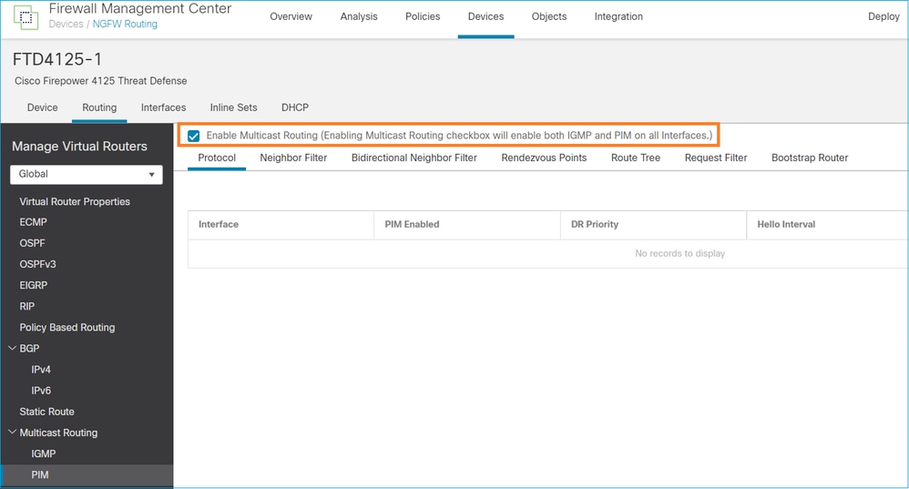Open the Devices menu
Image resolution: width=909 pixels, height=489 pixels.
pos(485,16)
